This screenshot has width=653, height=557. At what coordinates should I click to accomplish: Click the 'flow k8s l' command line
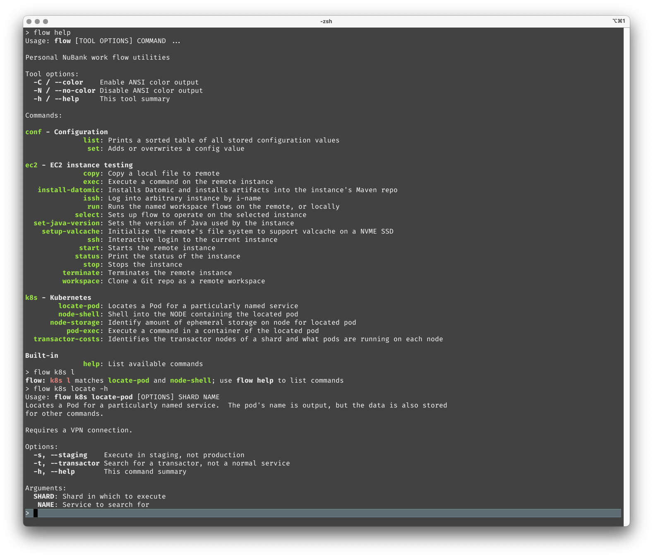[50, 372]
